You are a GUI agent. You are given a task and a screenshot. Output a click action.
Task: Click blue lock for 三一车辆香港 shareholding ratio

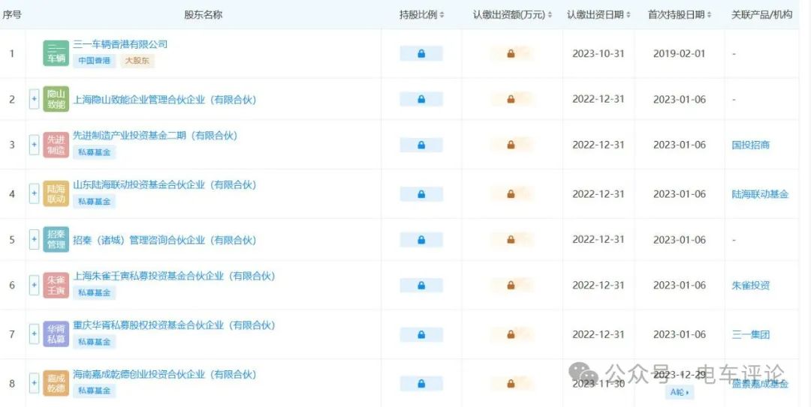[421, 54]
